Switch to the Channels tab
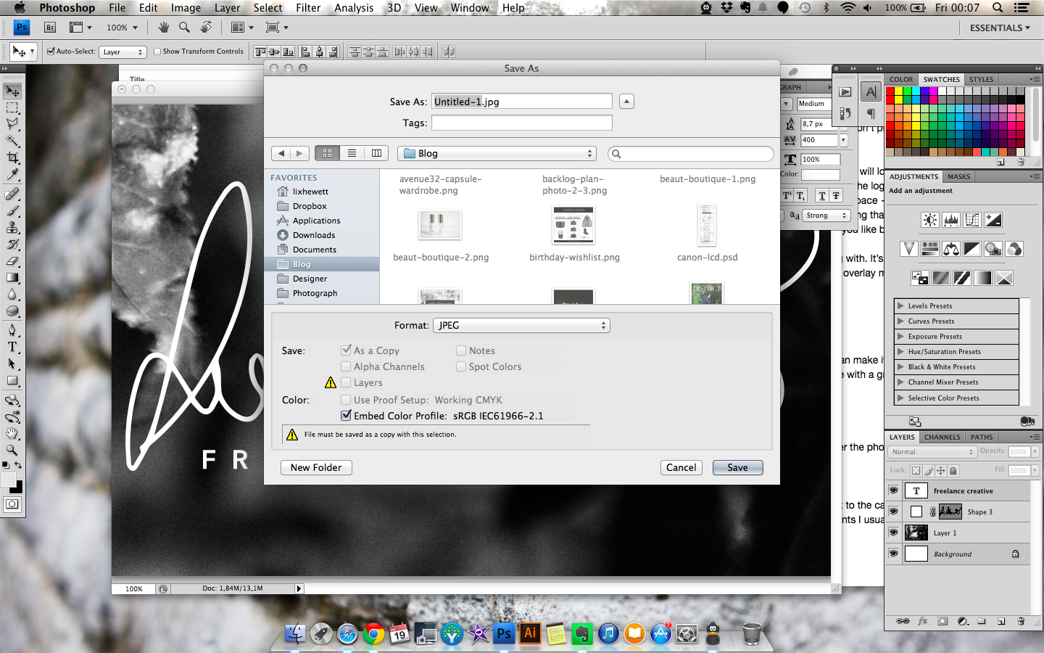This screenshot has height=653, width=1044. coord(942,437)
